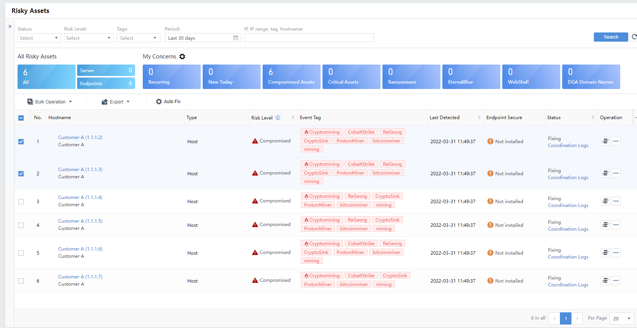Select the Compromised Assets tile
The width and height of the screenshot is (637, 328).
(291, 77)
